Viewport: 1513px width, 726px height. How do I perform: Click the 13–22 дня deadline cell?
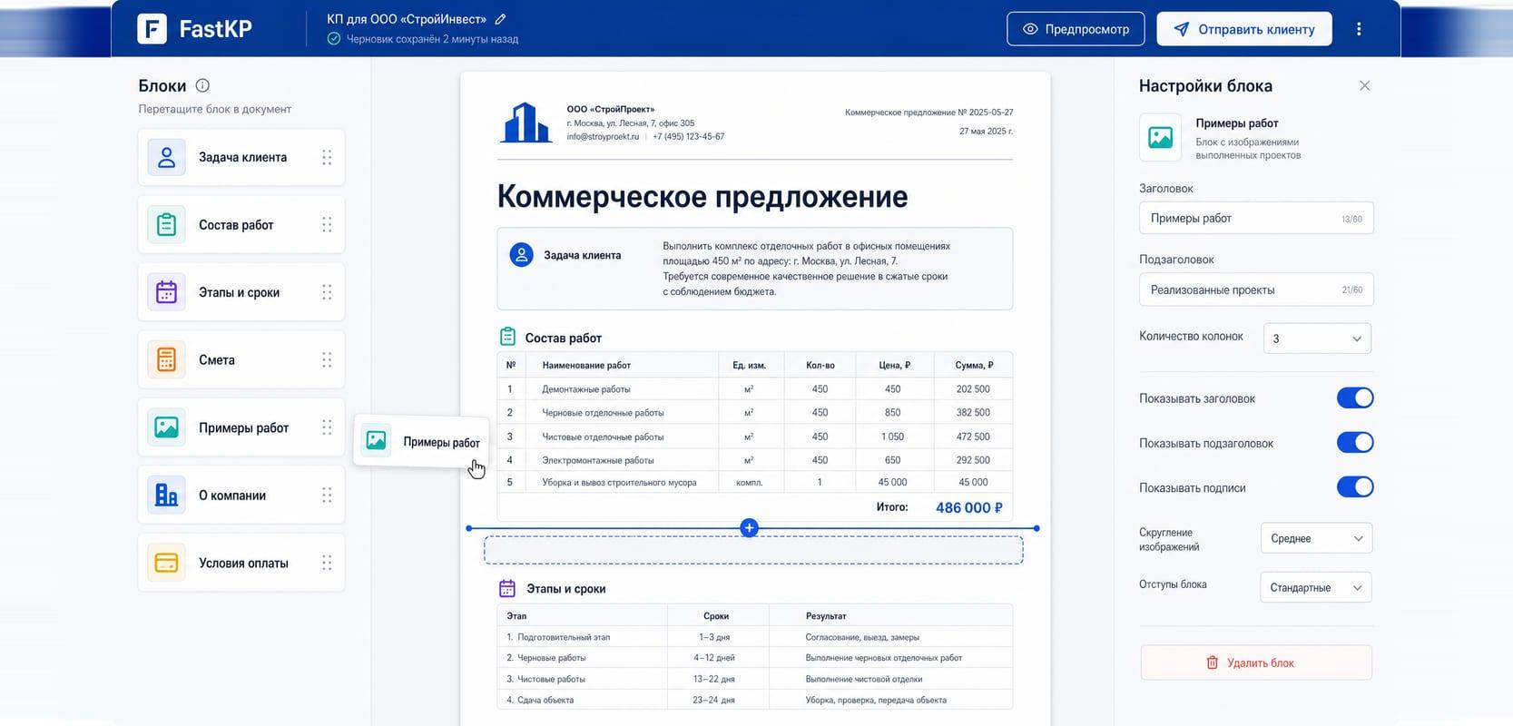point(714,679)
